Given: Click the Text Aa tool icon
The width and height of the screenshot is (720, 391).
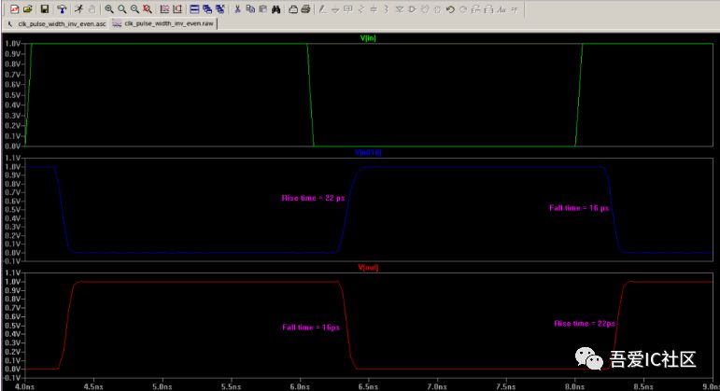Looking at the screenshot, I should [501, 8].
